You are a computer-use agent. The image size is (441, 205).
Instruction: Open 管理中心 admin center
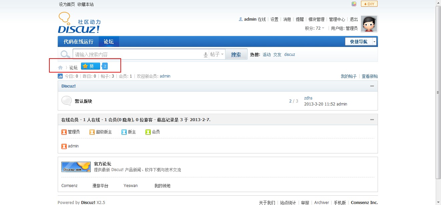pyautogui.click(x=337, y=19)
